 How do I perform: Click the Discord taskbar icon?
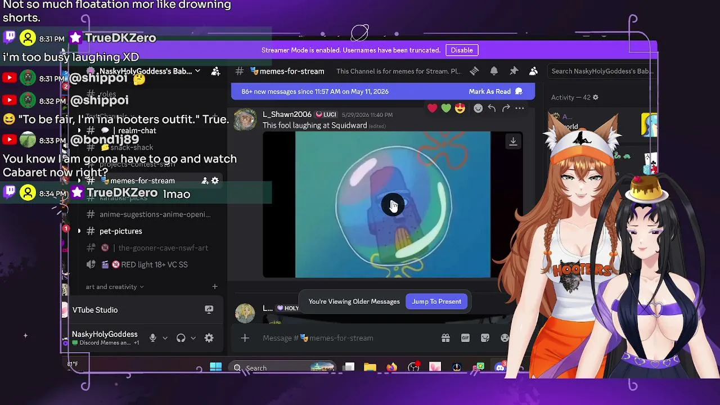tap(499, 367)
